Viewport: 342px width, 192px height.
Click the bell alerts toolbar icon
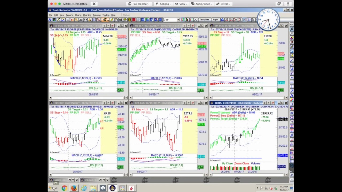90,20
